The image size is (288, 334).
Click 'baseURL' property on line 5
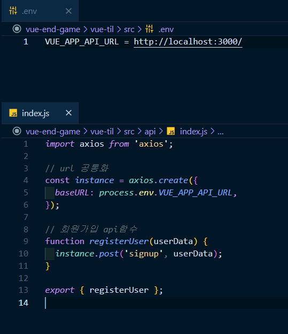[x=72, y=193]
